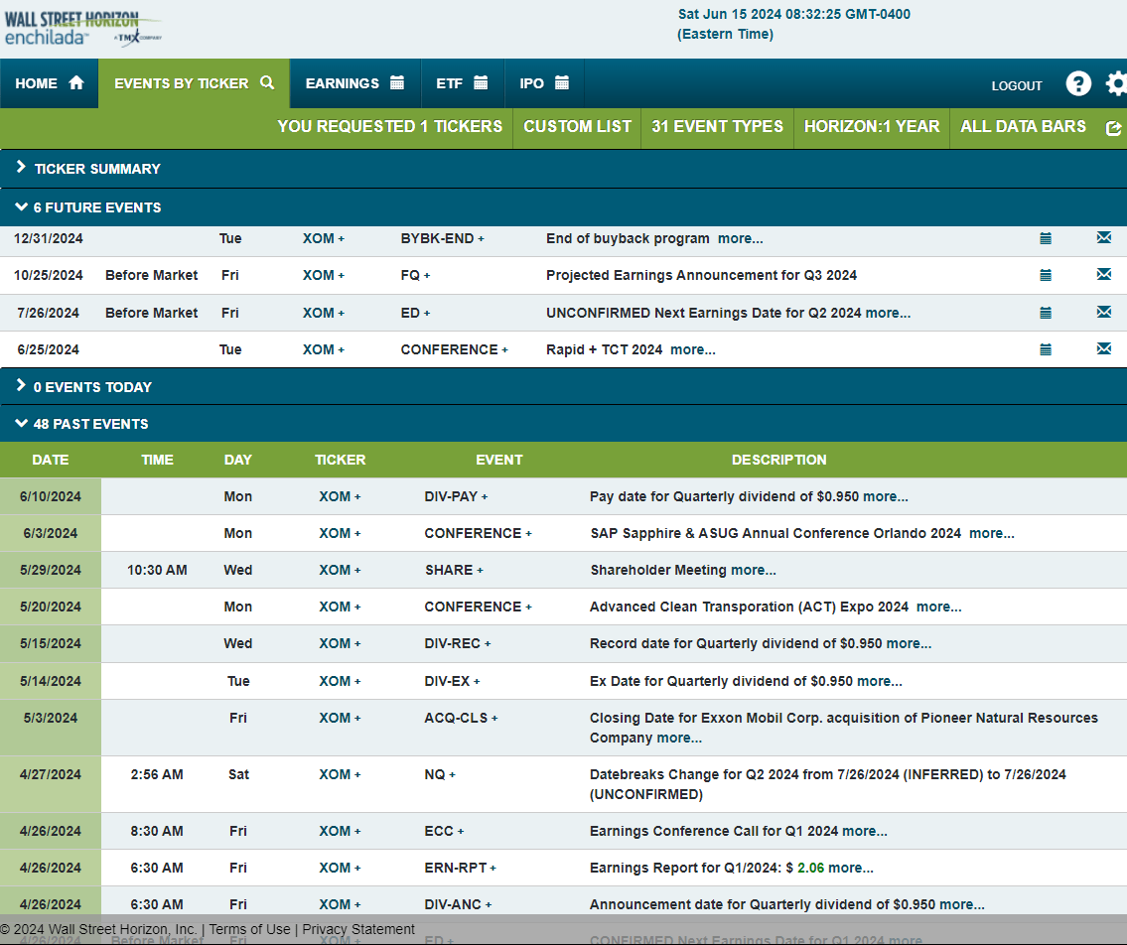Show more for Rapid + TCT 2024
The width and height of the screenshot is (1127, 945).
click(x=693, y=350)
